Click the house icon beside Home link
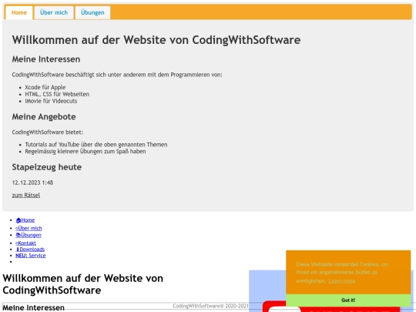This screenshot has height=312, width=416. (18, 220)
